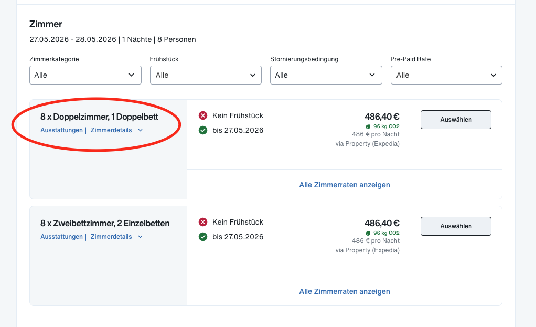Open the Frühstück filter dropdown

[x=206, y=75]
